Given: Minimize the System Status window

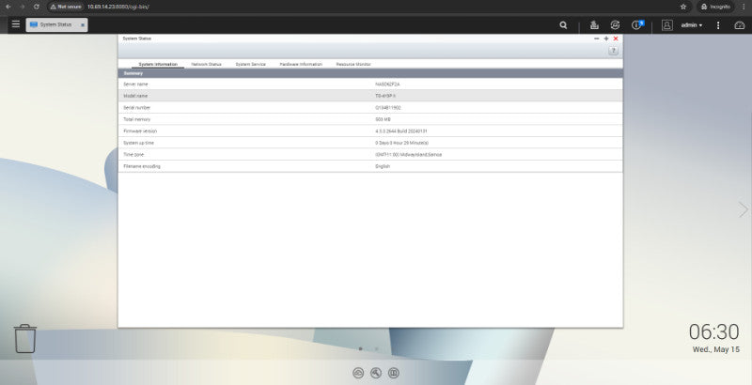Looking at the screenshot, I should [x=597, y=38].
